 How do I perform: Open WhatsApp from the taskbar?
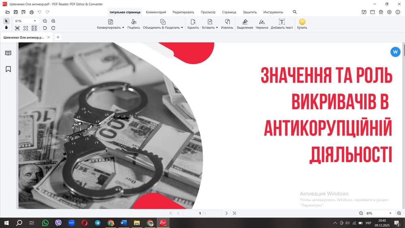45,223
